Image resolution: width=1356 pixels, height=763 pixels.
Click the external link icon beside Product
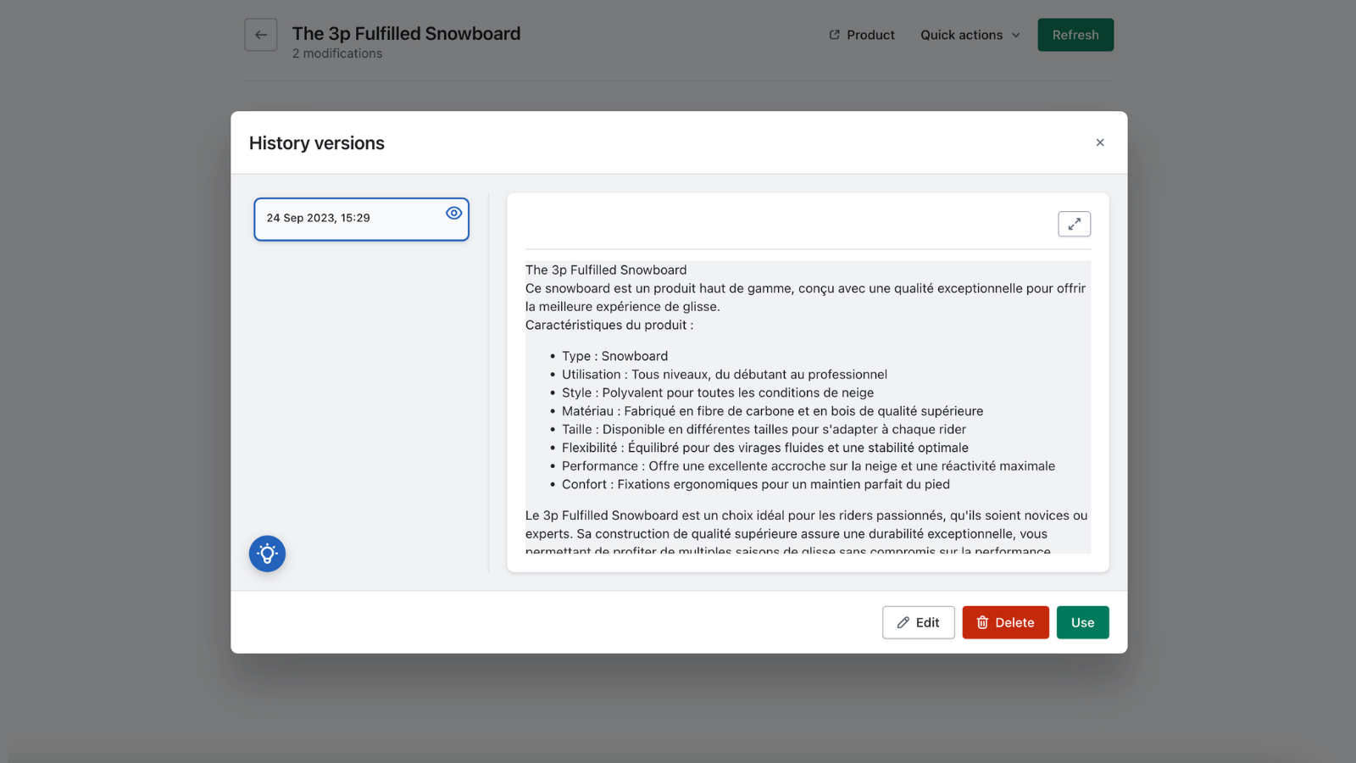[835, 35]
